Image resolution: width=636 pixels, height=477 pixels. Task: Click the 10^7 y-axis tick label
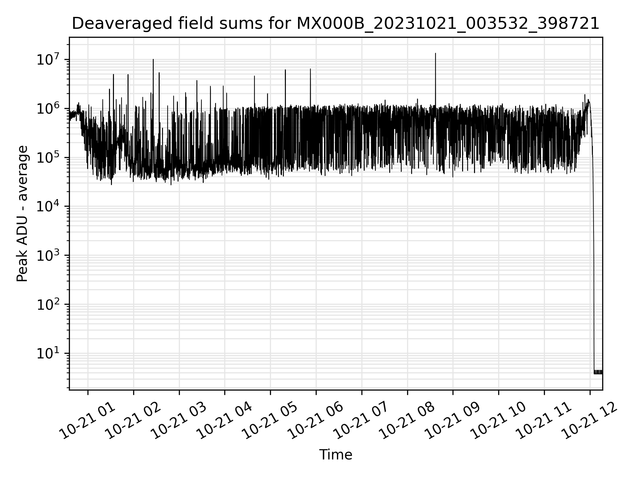click(x=48, y=60)
